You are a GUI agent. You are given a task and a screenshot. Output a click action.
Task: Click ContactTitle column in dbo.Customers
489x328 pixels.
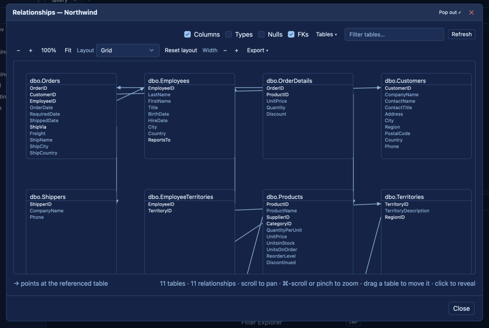click(398, 107)
